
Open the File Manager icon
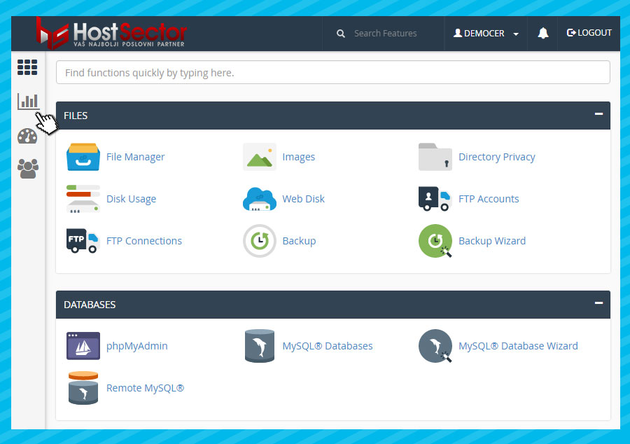coord(83,157)
